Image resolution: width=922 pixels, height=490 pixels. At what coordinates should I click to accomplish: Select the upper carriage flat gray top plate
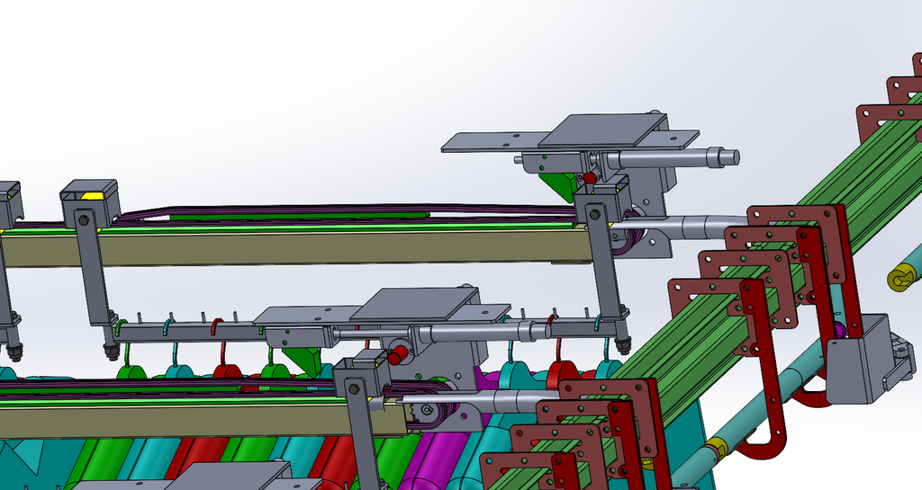tap(602, 130)
